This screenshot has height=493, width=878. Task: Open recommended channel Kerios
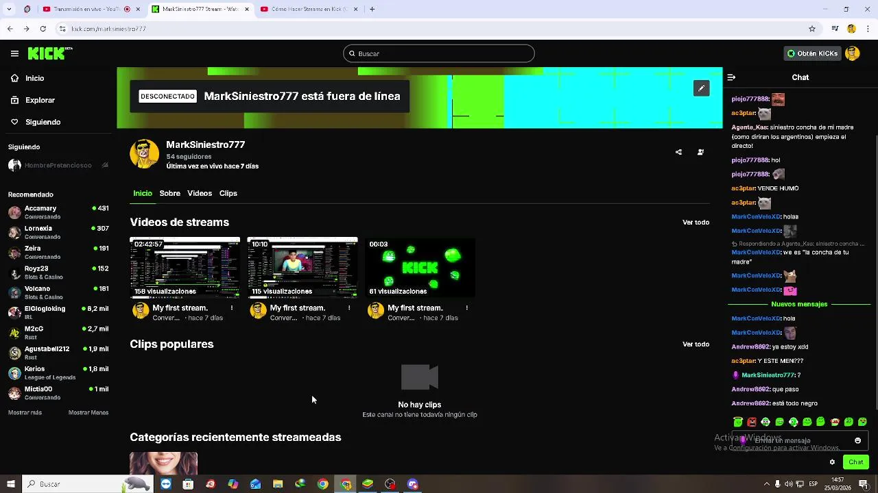pyautogui.click(x=58, y=373)
